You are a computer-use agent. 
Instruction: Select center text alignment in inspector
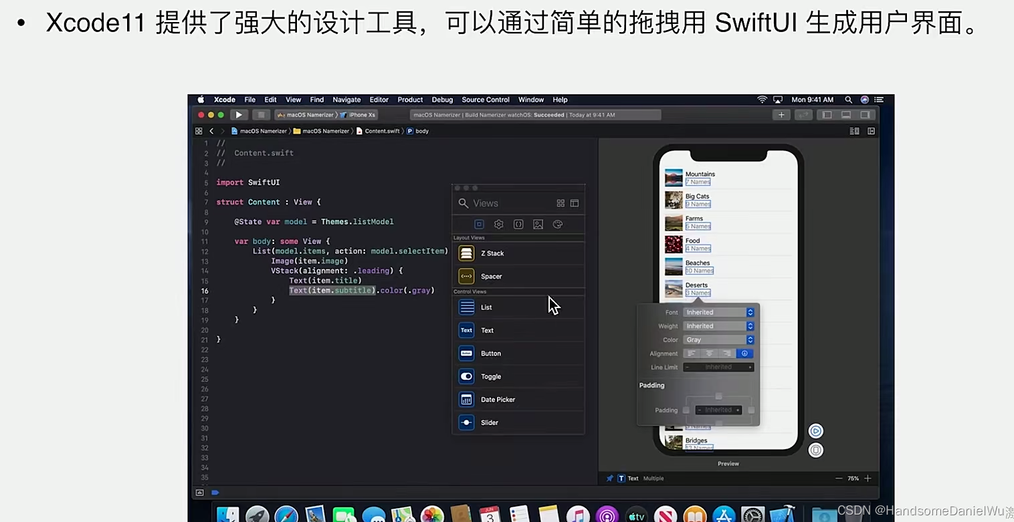[709, 354]
